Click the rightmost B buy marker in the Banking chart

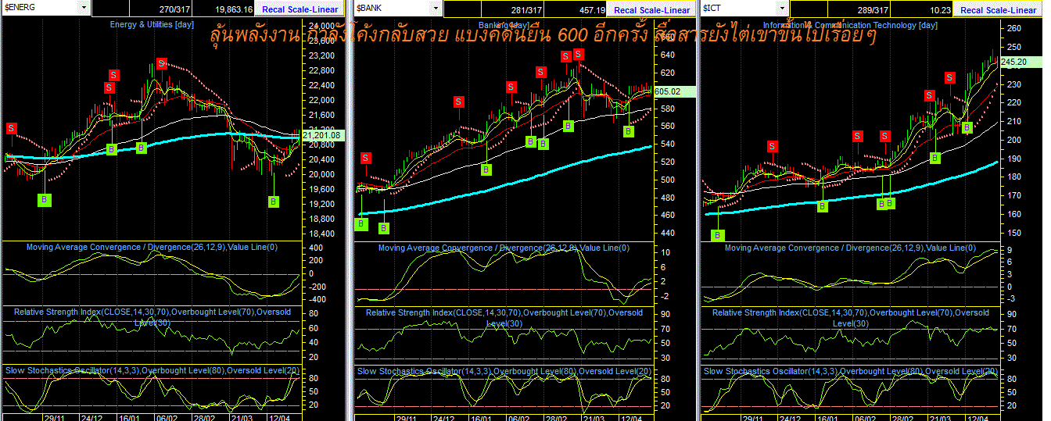click(630, 131)
